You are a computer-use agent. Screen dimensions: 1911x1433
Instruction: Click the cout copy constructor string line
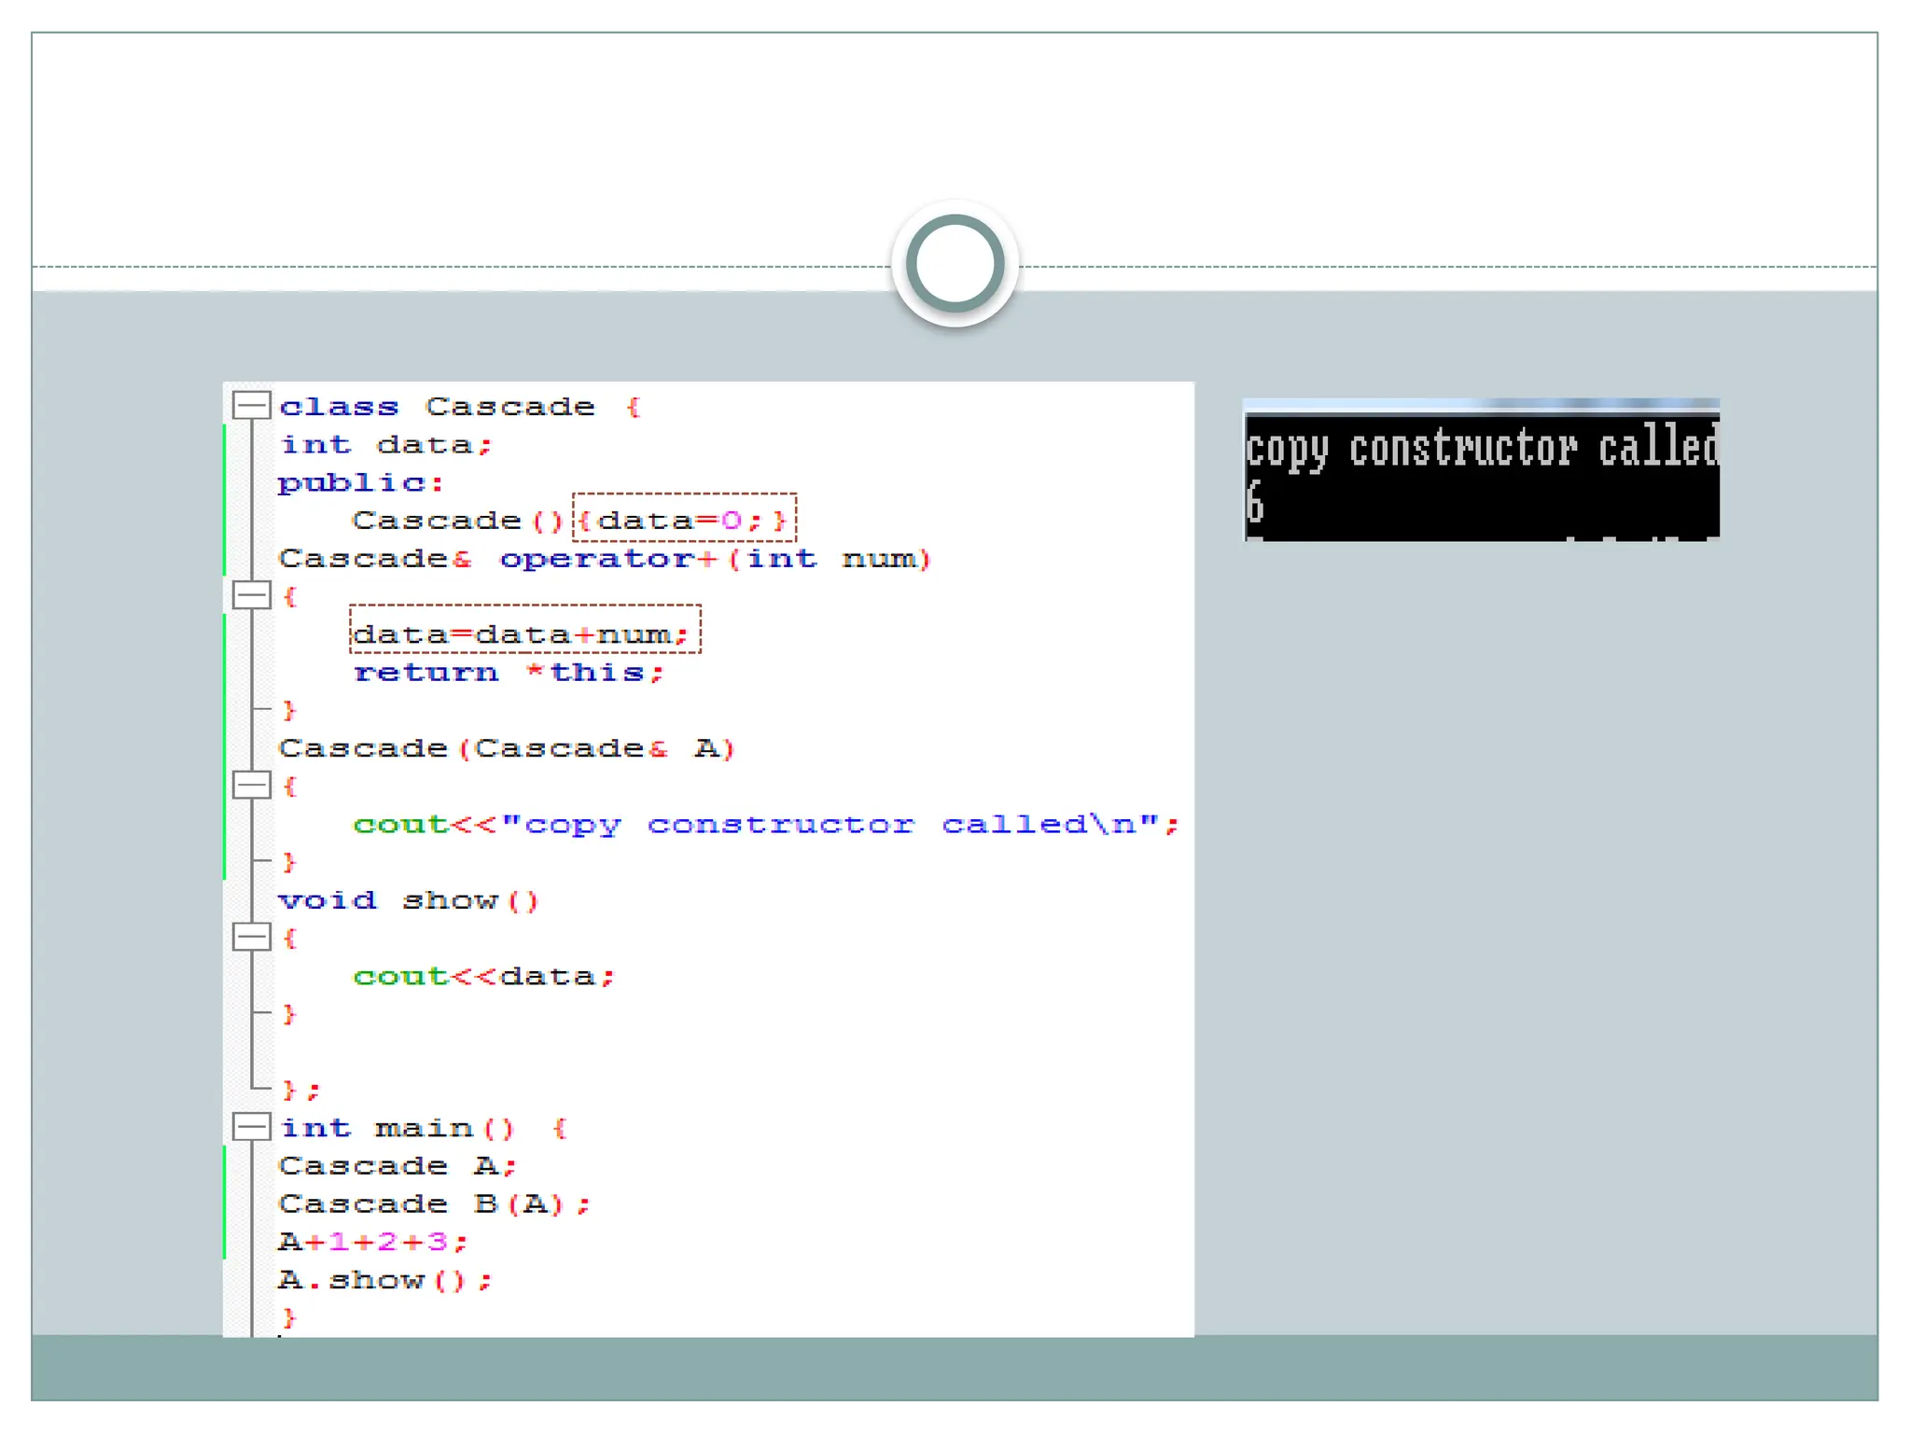click(765, 825)
